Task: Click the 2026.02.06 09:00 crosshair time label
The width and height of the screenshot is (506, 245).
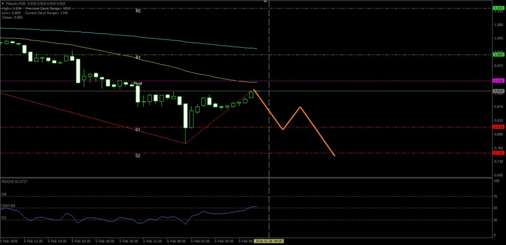Action: [269, 241]
